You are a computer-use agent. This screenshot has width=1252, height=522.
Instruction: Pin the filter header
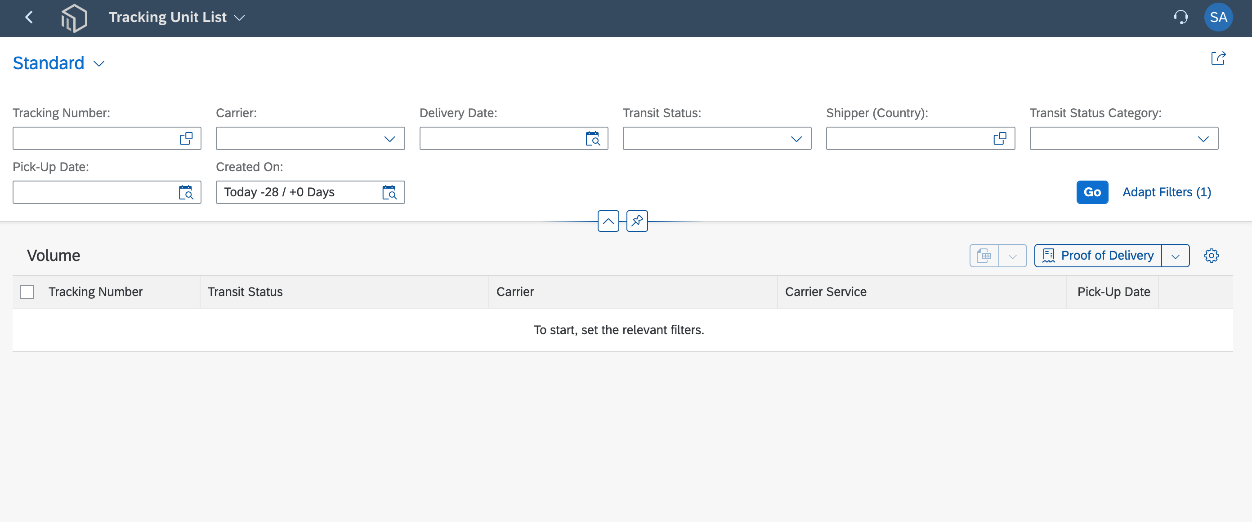click(637, 221)
